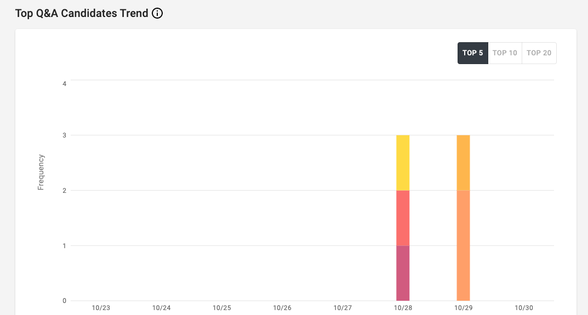588x315 pixels.
Task: Click the 10/29 date axis label
Action: click(463, 308)
